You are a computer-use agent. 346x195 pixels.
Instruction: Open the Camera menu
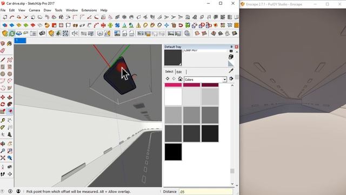(35, 10)
